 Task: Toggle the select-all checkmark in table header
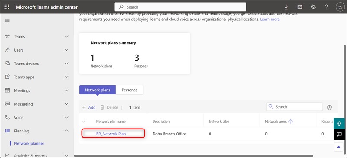(x=84, y=121)
